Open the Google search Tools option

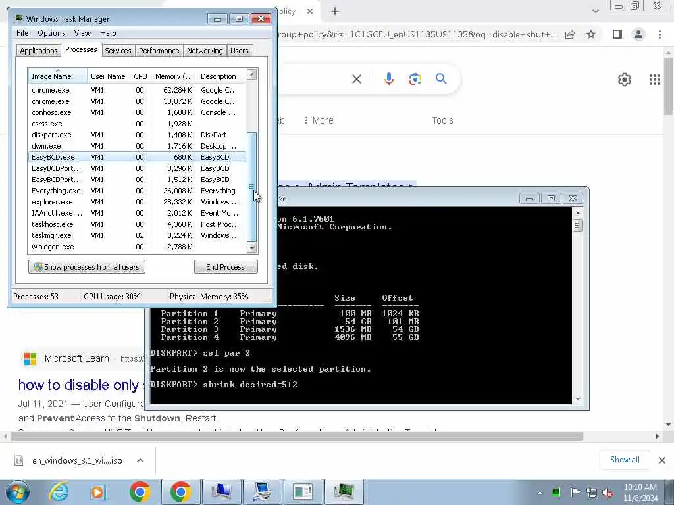pos(442,120)
